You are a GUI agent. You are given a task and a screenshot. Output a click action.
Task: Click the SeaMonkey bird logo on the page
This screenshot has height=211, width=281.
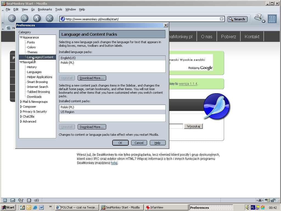(217, 106)
